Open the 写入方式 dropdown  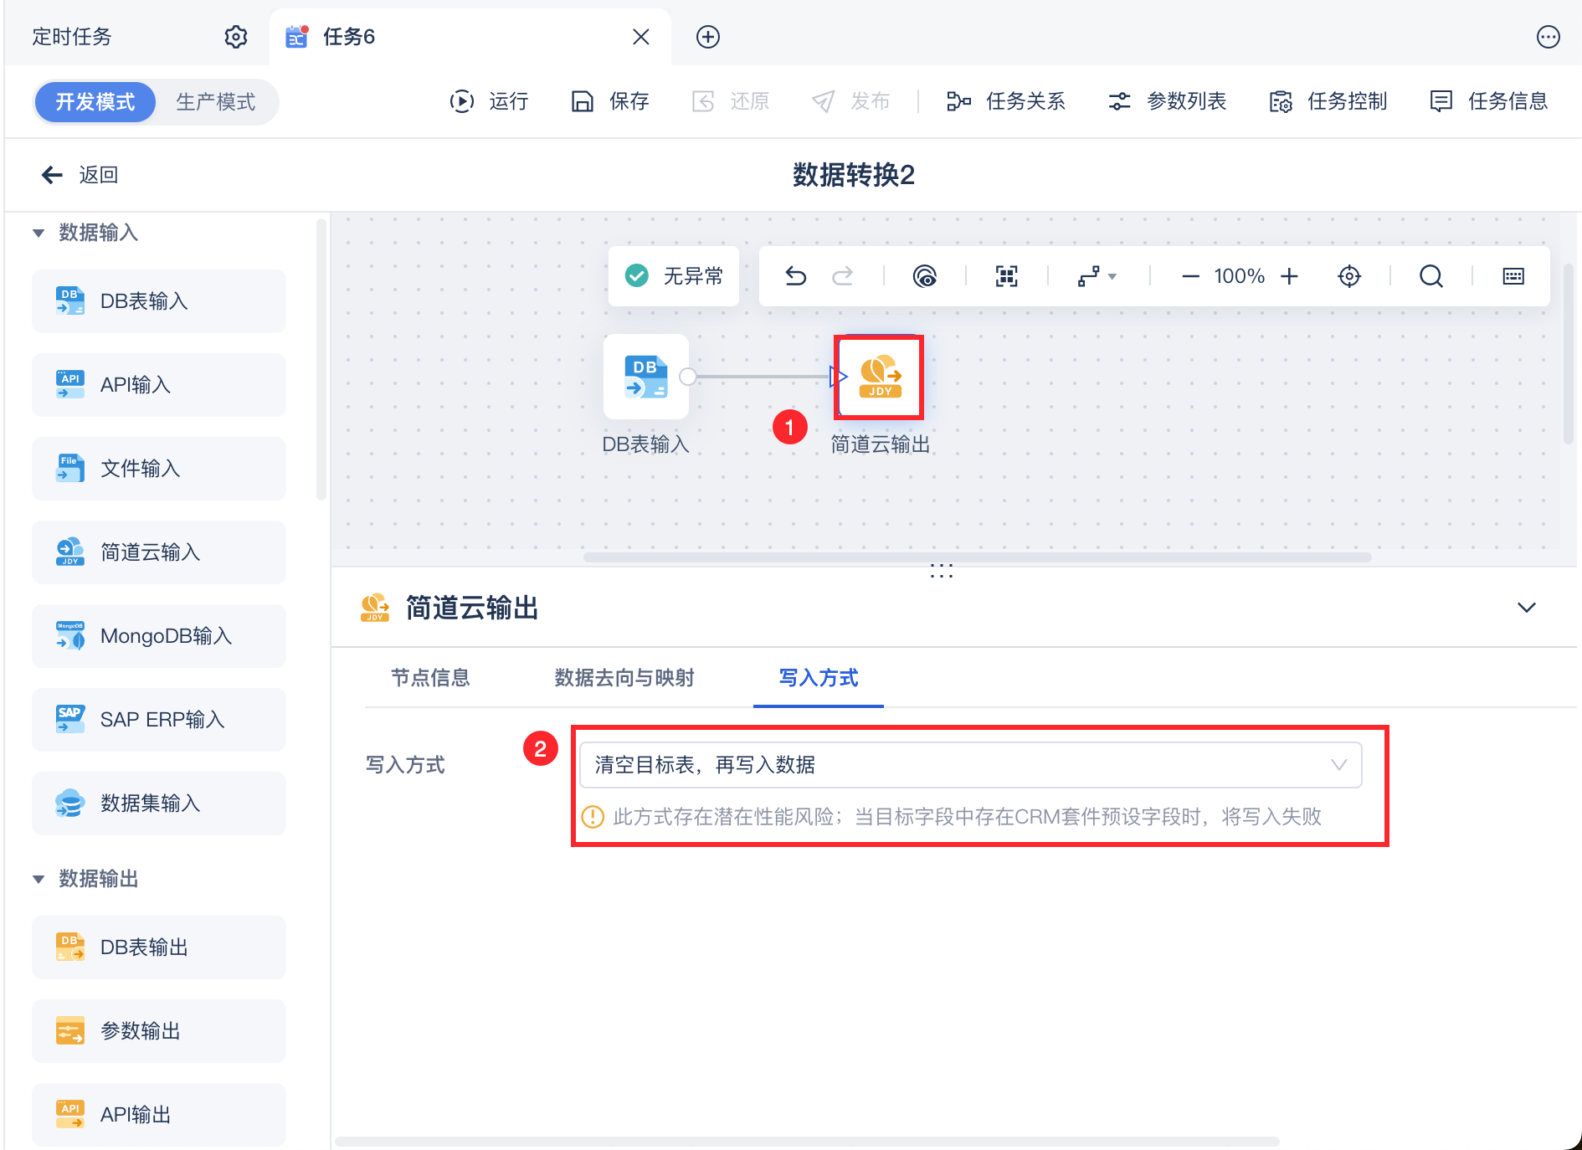pos(970,765)
